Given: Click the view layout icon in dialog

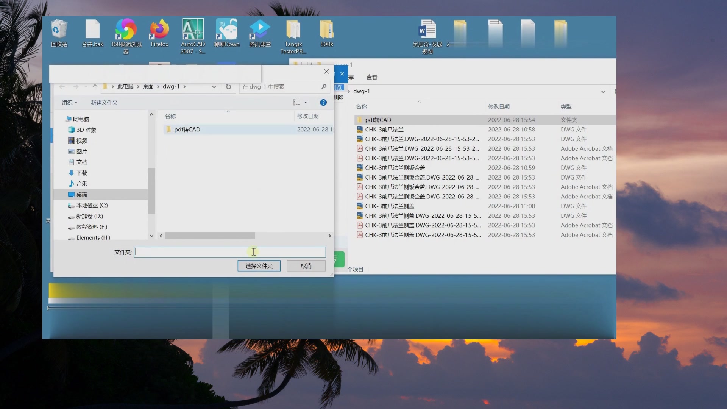Looking at the screenshot, I should (x=296, y=102).
